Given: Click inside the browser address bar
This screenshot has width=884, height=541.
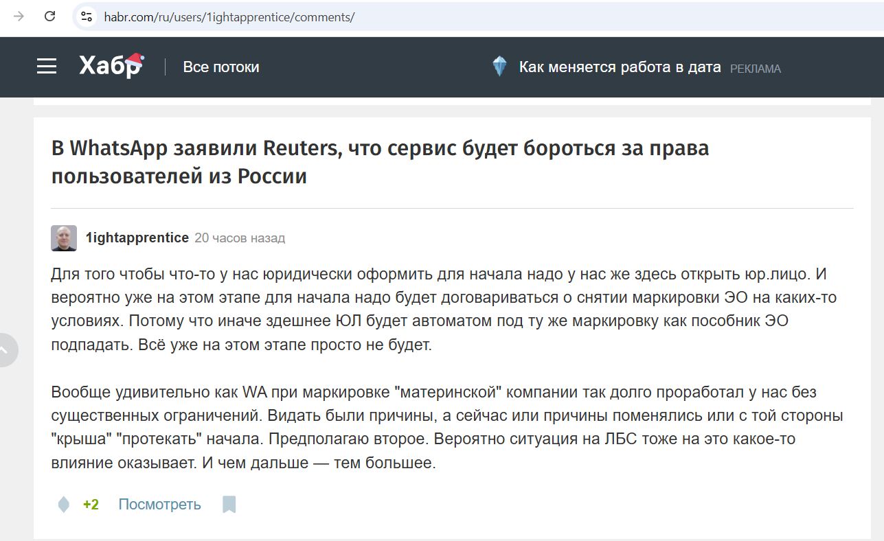Looking at the screenshot, I should pos(275,16).
